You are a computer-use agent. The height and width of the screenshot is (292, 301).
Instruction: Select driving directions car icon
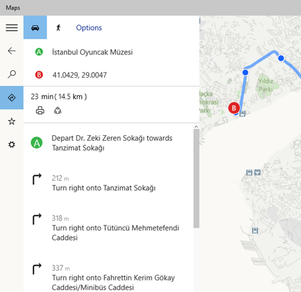(35, 27)
